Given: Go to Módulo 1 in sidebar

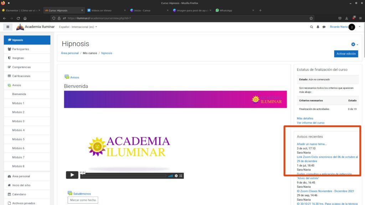Looking at the screenshot, I should tap(27, 103).
